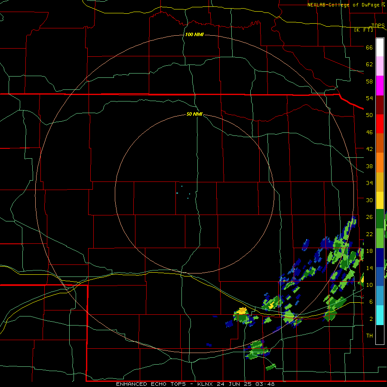Click the dark green swatch beside 26
387x387 pixels.
380,219
